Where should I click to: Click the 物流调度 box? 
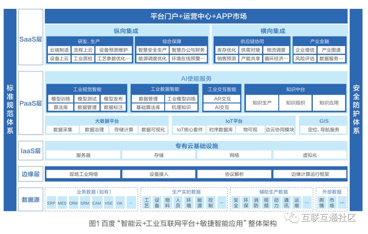tap(276, 50)
